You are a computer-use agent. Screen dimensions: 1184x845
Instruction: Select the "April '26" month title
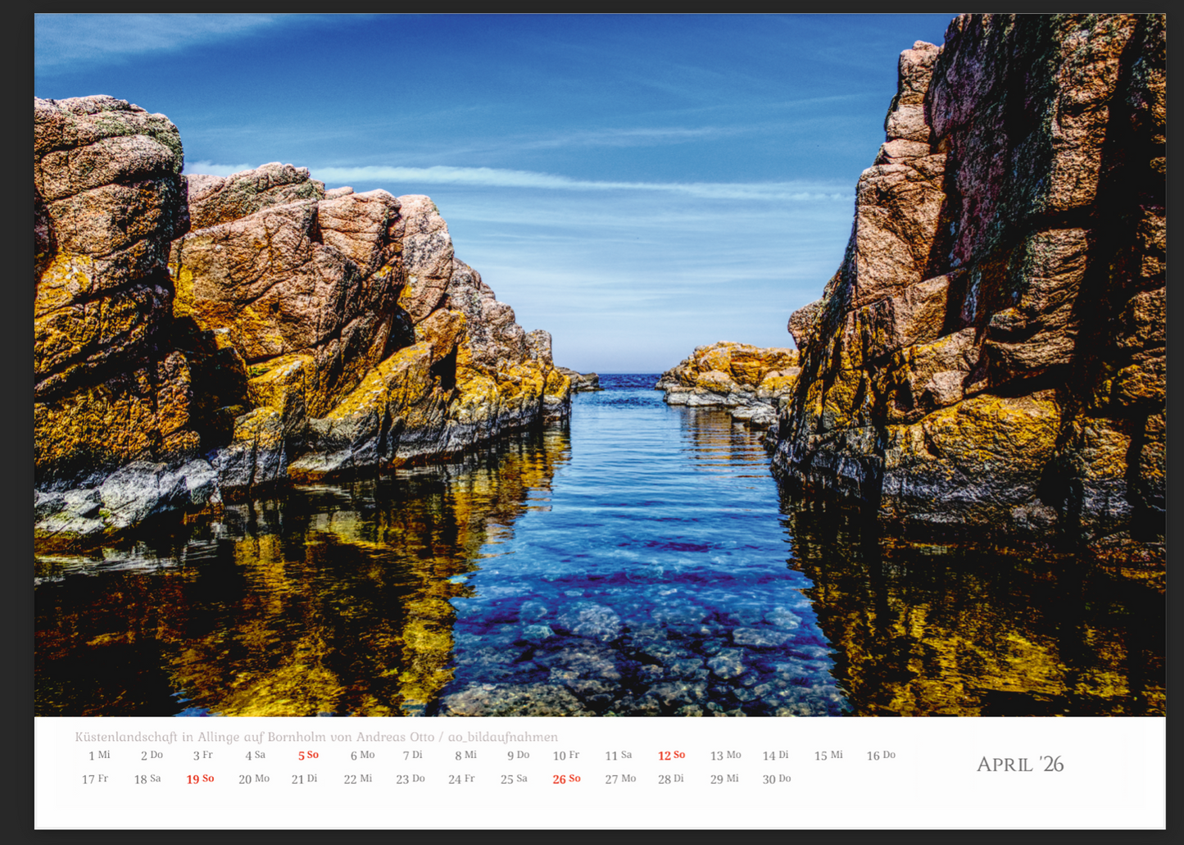click(1019, 765)
